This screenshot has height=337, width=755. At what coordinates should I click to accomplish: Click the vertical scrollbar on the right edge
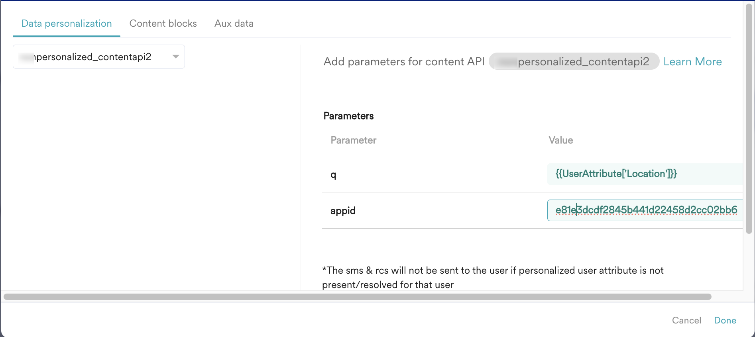click(749, 120)
